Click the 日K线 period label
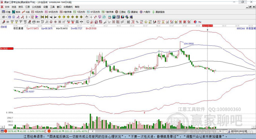Screen dimensions: 256x139 (4, 27)
